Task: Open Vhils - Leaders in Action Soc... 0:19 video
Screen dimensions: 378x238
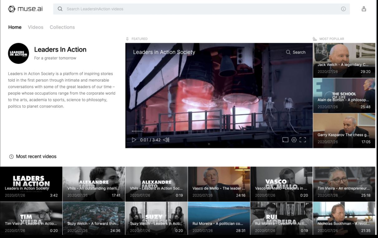Action: point(156,184)
